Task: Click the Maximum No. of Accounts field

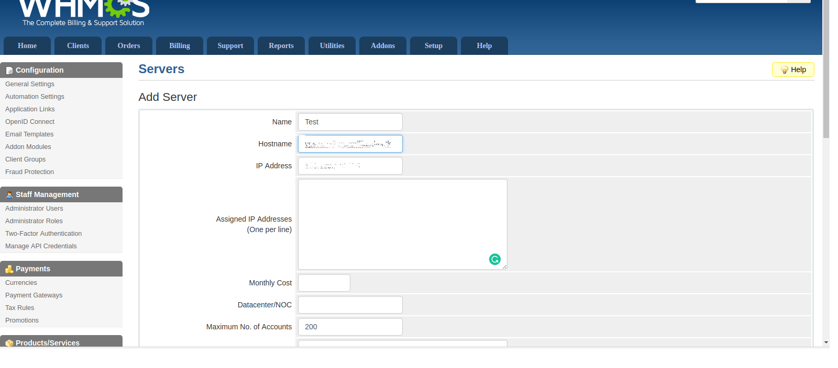Action: (x=350, y=327)
